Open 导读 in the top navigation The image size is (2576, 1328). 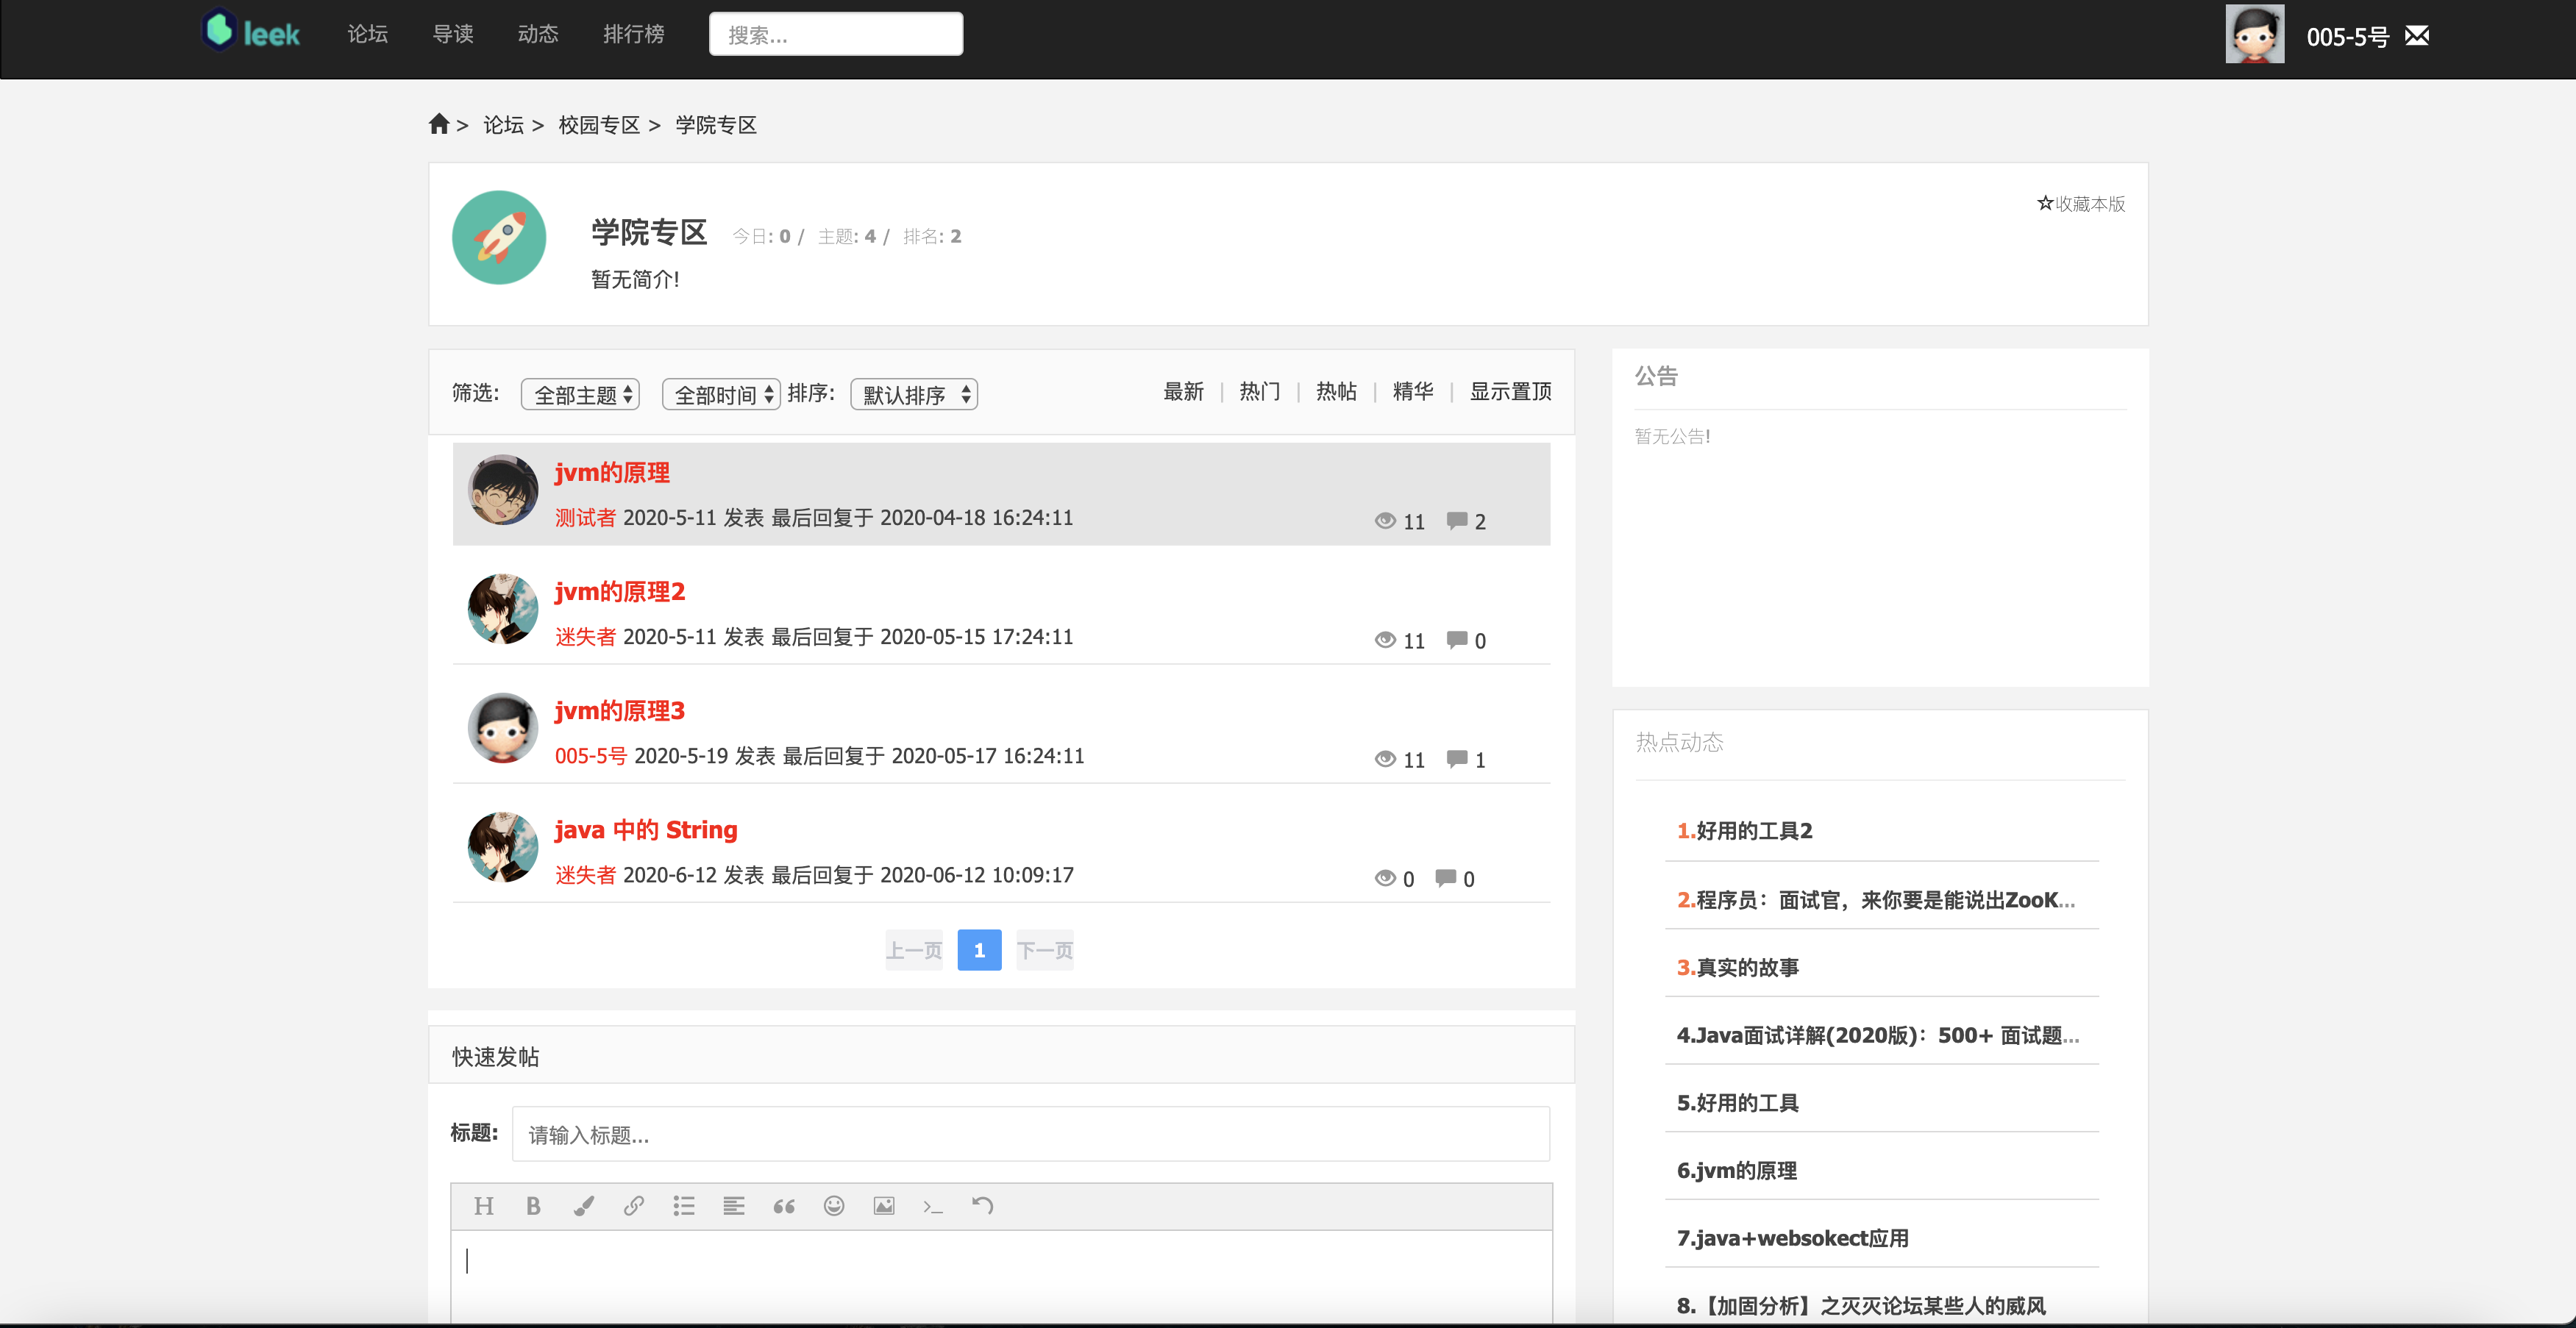coord(453,34)
